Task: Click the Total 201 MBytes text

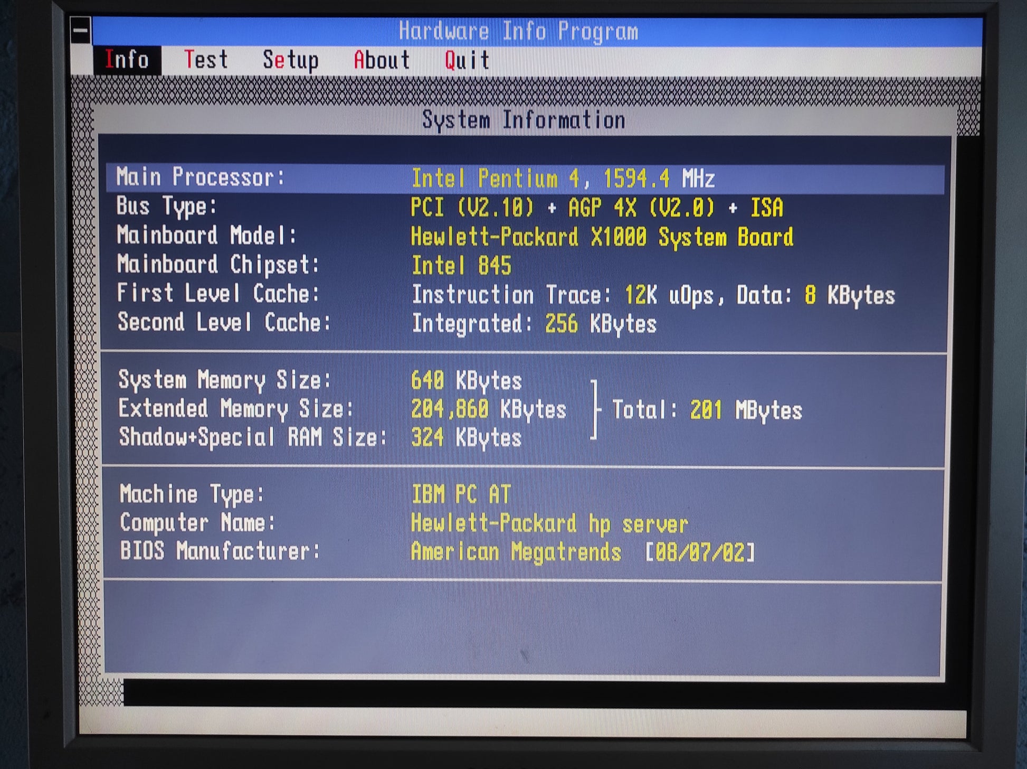Action: point(707,410)
